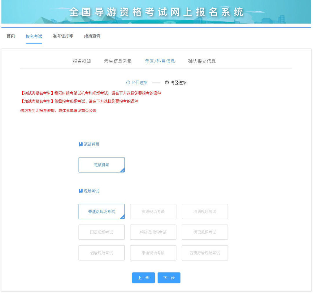Select the 日语现场考试 option
The image size is (313, 293).
click(x=101, y=232)
